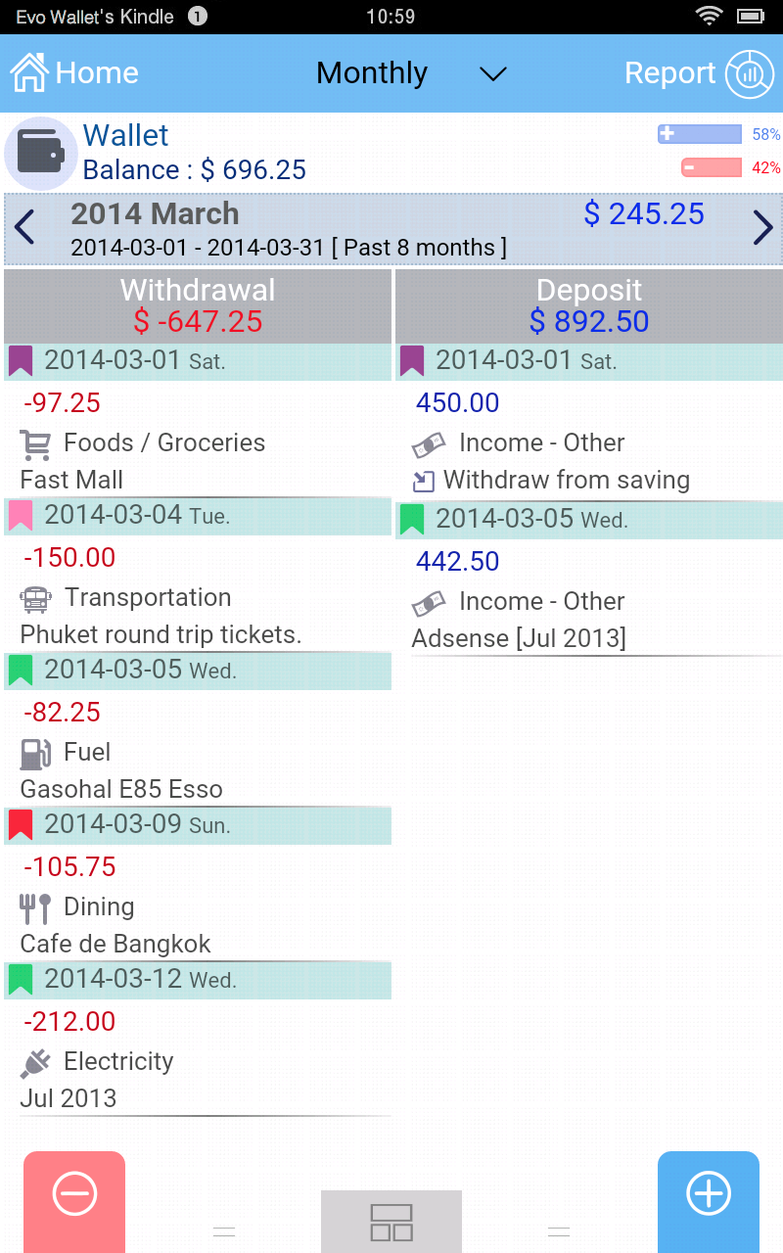The width and height of the screenshot is (783, 1253).
Task: Advance to next month using right chevron
Action: (760, 229)
